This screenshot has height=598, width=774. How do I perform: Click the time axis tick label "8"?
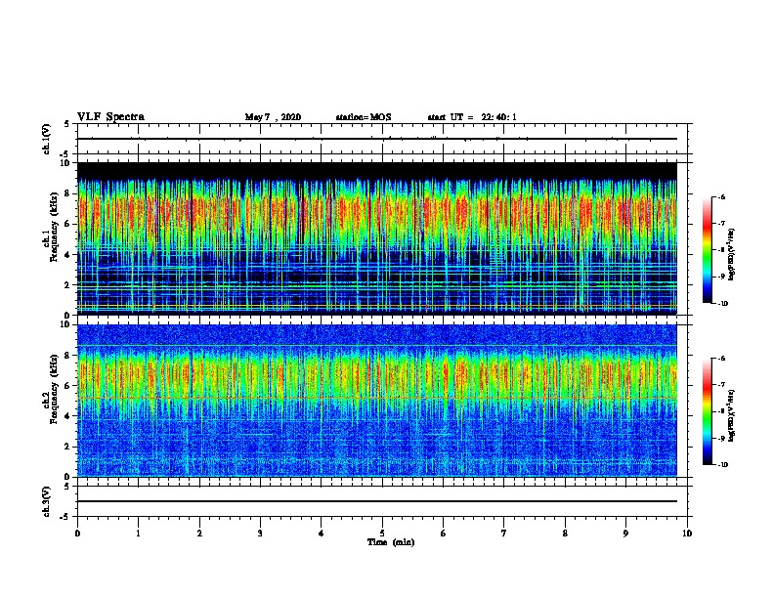coord(565,534)
